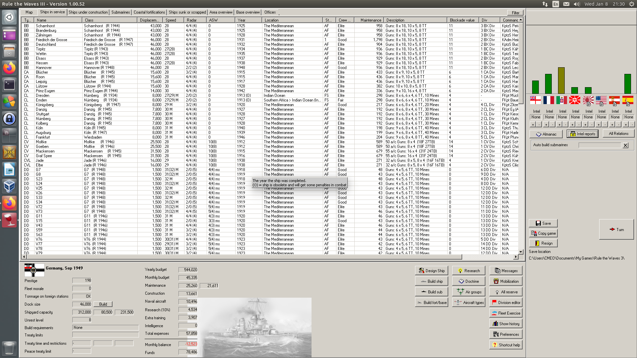The height and width of the screenshot is (358, 637).
Task: Increase intel on Britain with plus button
Action: [x=533, y=124]
